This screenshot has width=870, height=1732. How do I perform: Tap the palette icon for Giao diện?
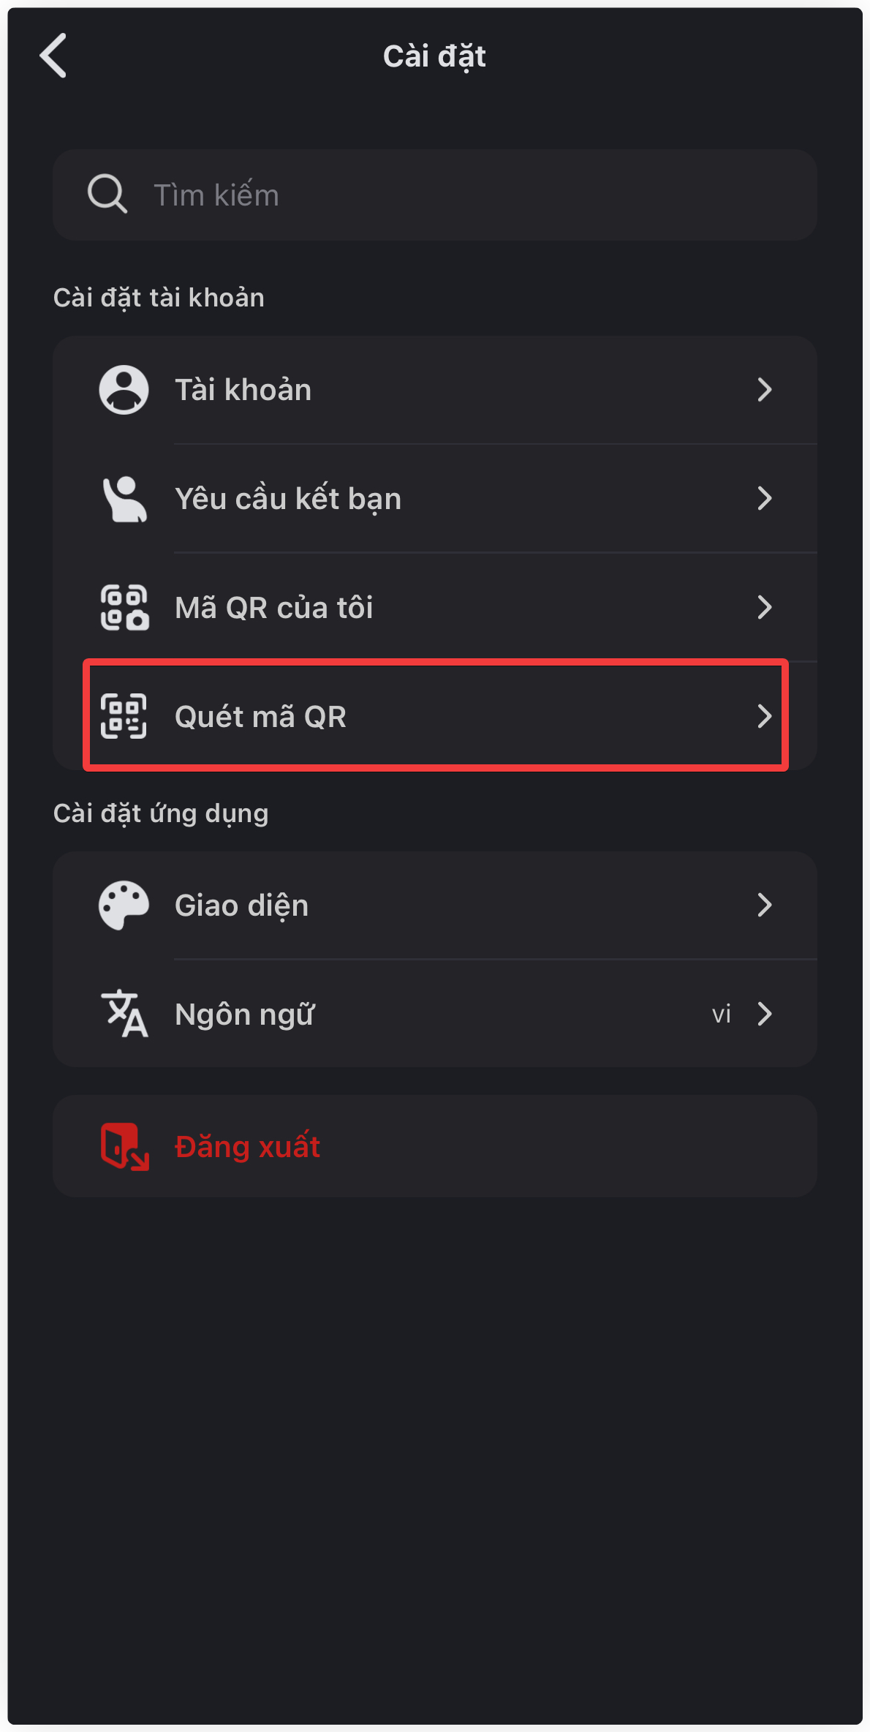pyautogui.click(x=124, y=905)
